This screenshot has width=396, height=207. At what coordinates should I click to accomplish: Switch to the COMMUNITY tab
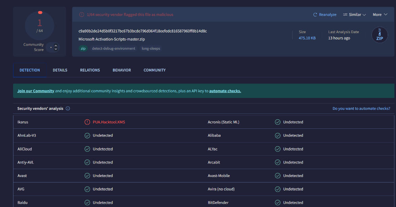(x=154, y=70)
